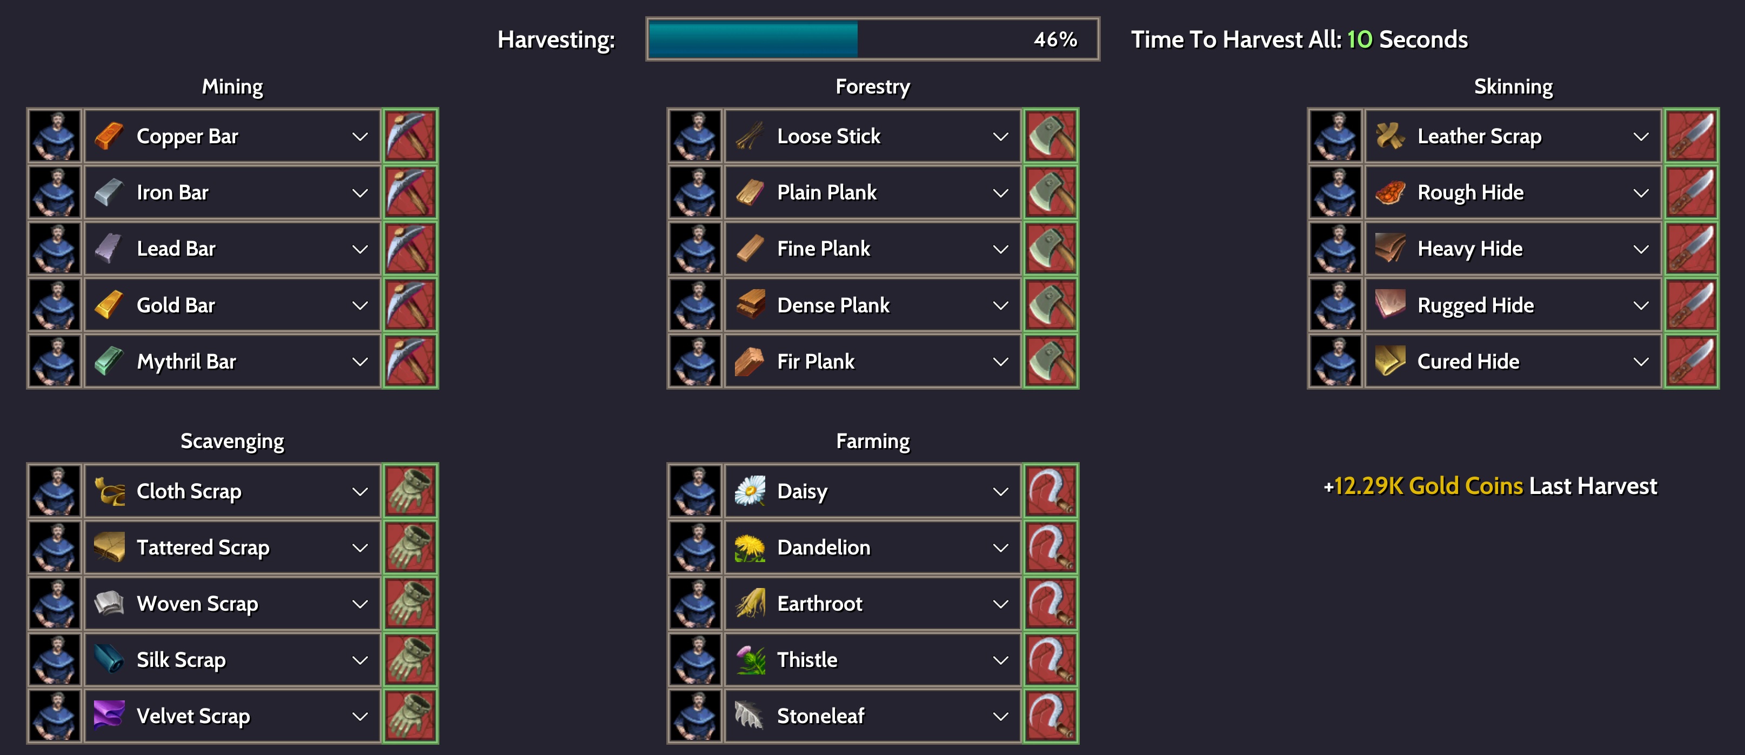Click the worker portrait next to Gold Bar
The image size is (1745, 755).
55,305
